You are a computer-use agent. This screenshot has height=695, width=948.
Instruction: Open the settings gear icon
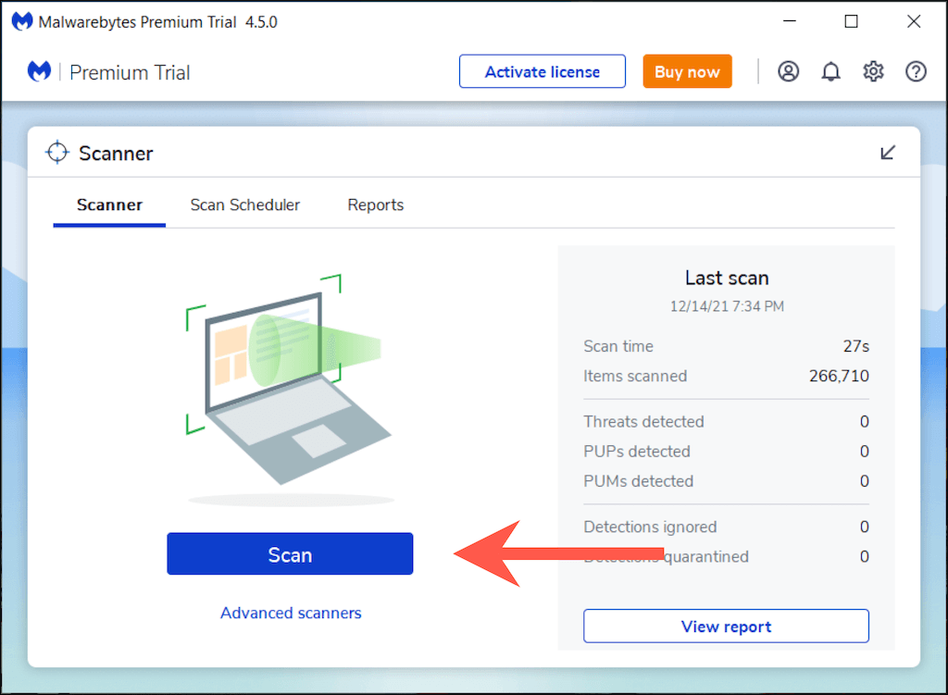873,71
